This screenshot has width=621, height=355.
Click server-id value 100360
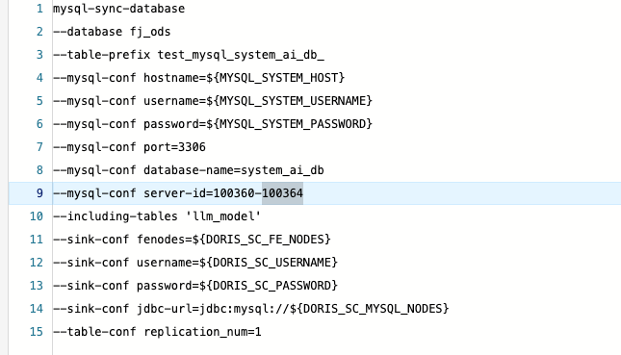[234, 193]
